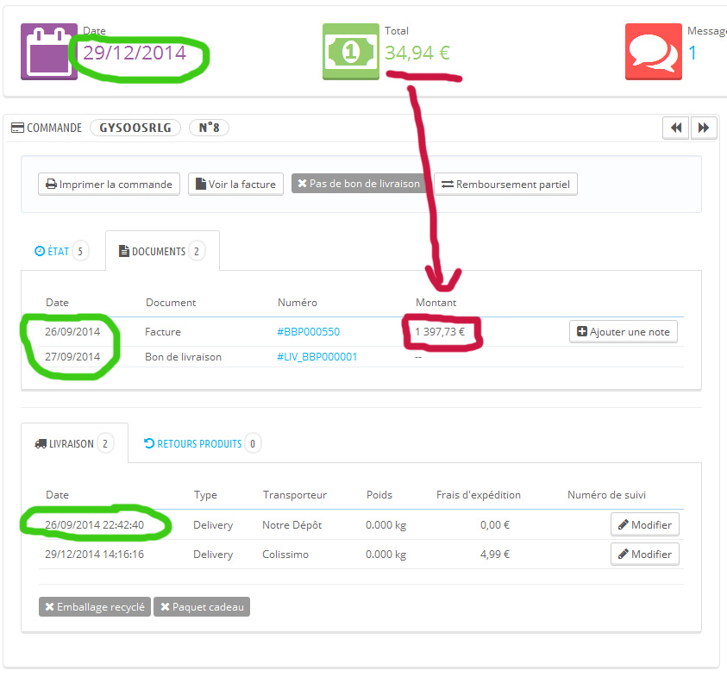The height and width of the screenshot is (677, 727).
Task: Click the purple calendar Date icon
Action: [x=48, y=52]
